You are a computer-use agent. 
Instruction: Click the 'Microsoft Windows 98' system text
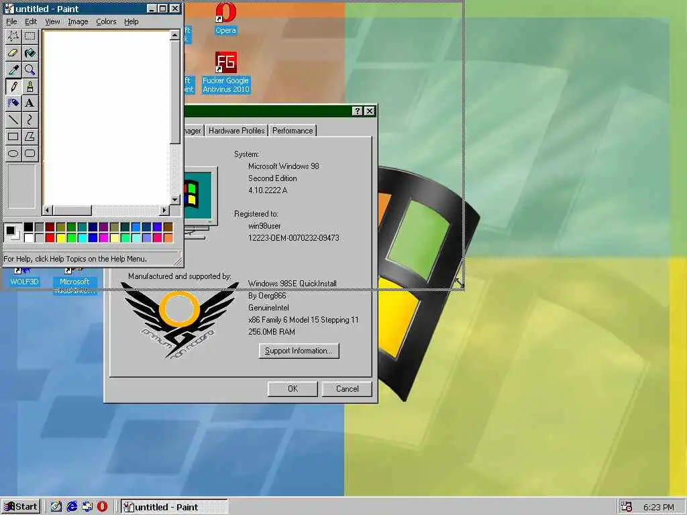pos(284,166)
